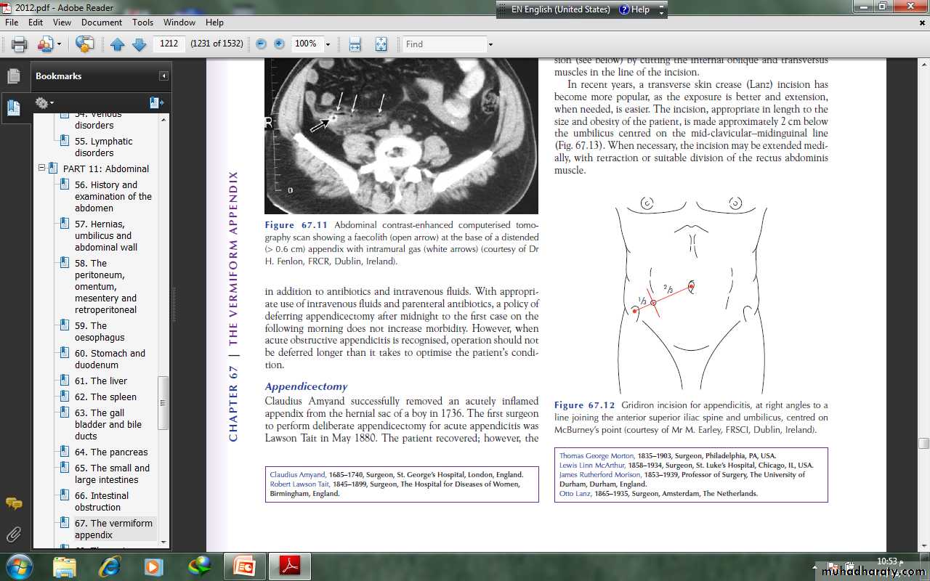
Task: Go to previous page with up arrow
Action: pos(117,44)
